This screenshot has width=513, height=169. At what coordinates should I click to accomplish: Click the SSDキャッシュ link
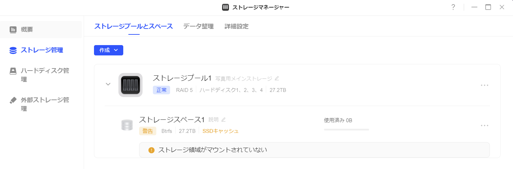(x=220, y=131)
